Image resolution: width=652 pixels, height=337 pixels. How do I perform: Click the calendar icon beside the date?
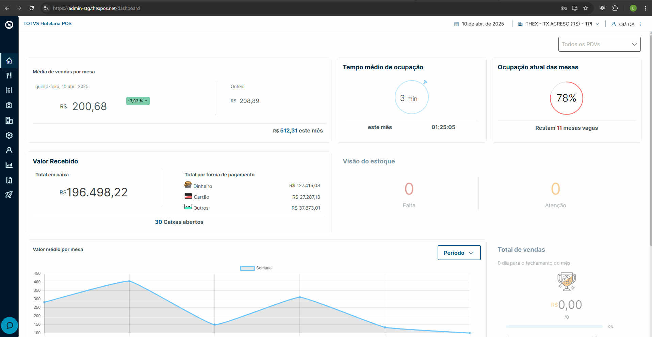tap(456, 24)
